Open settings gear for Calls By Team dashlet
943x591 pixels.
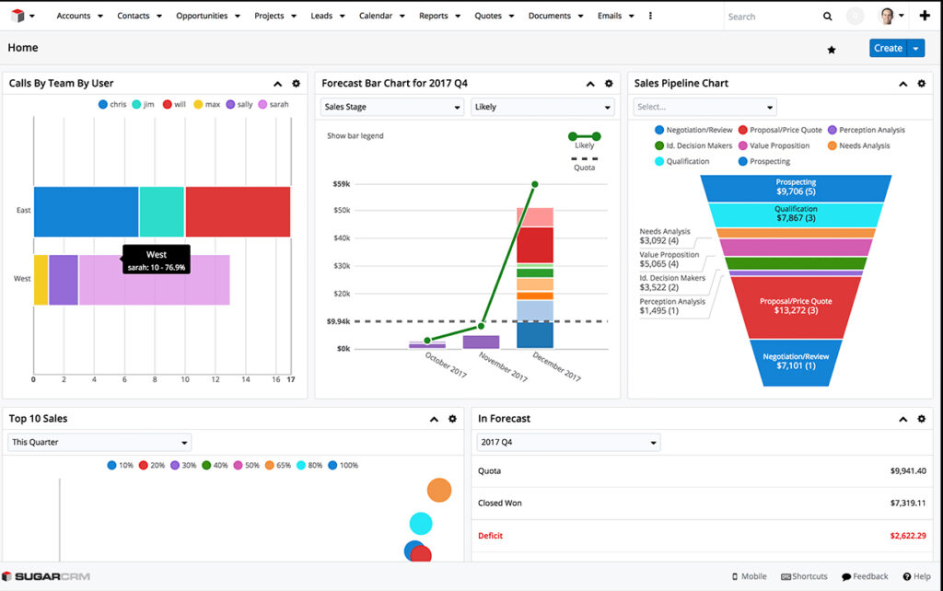pyautogui.click(x=296, y=84)
